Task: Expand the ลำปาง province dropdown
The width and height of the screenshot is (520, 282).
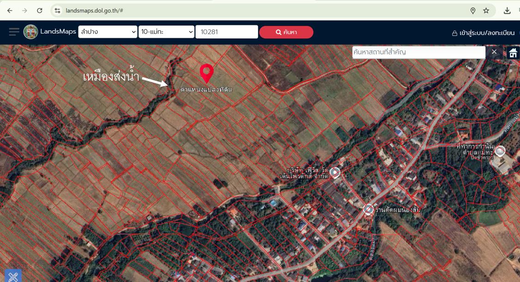Action: click(x=108, y=32)
